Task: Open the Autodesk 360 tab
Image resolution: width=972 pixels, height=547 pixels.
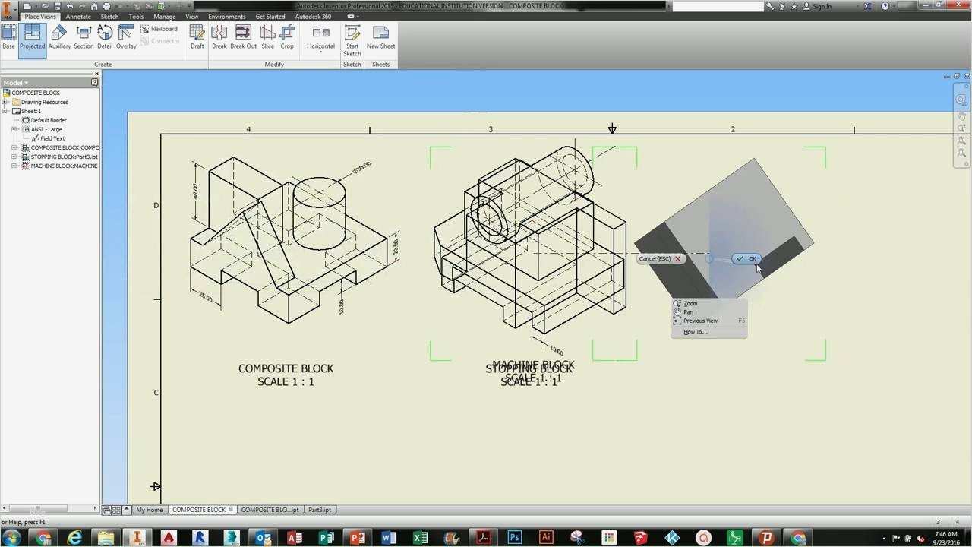Action: pyautogui.click(x=313, y=16)
